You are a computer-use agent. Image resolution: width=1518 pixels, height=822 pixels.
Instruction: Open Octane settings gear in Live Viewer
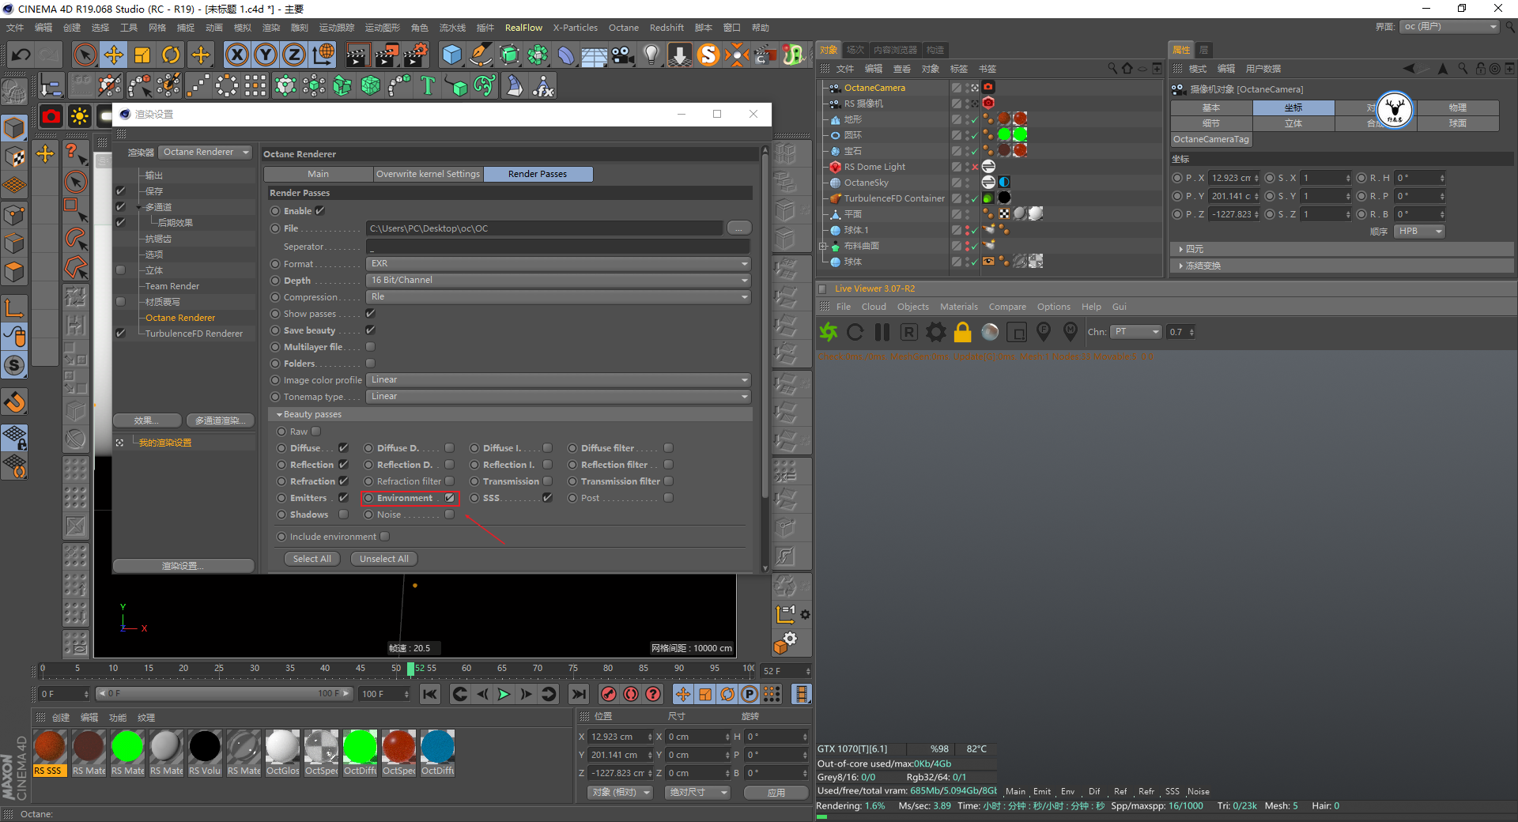click(x=936, y=332)
